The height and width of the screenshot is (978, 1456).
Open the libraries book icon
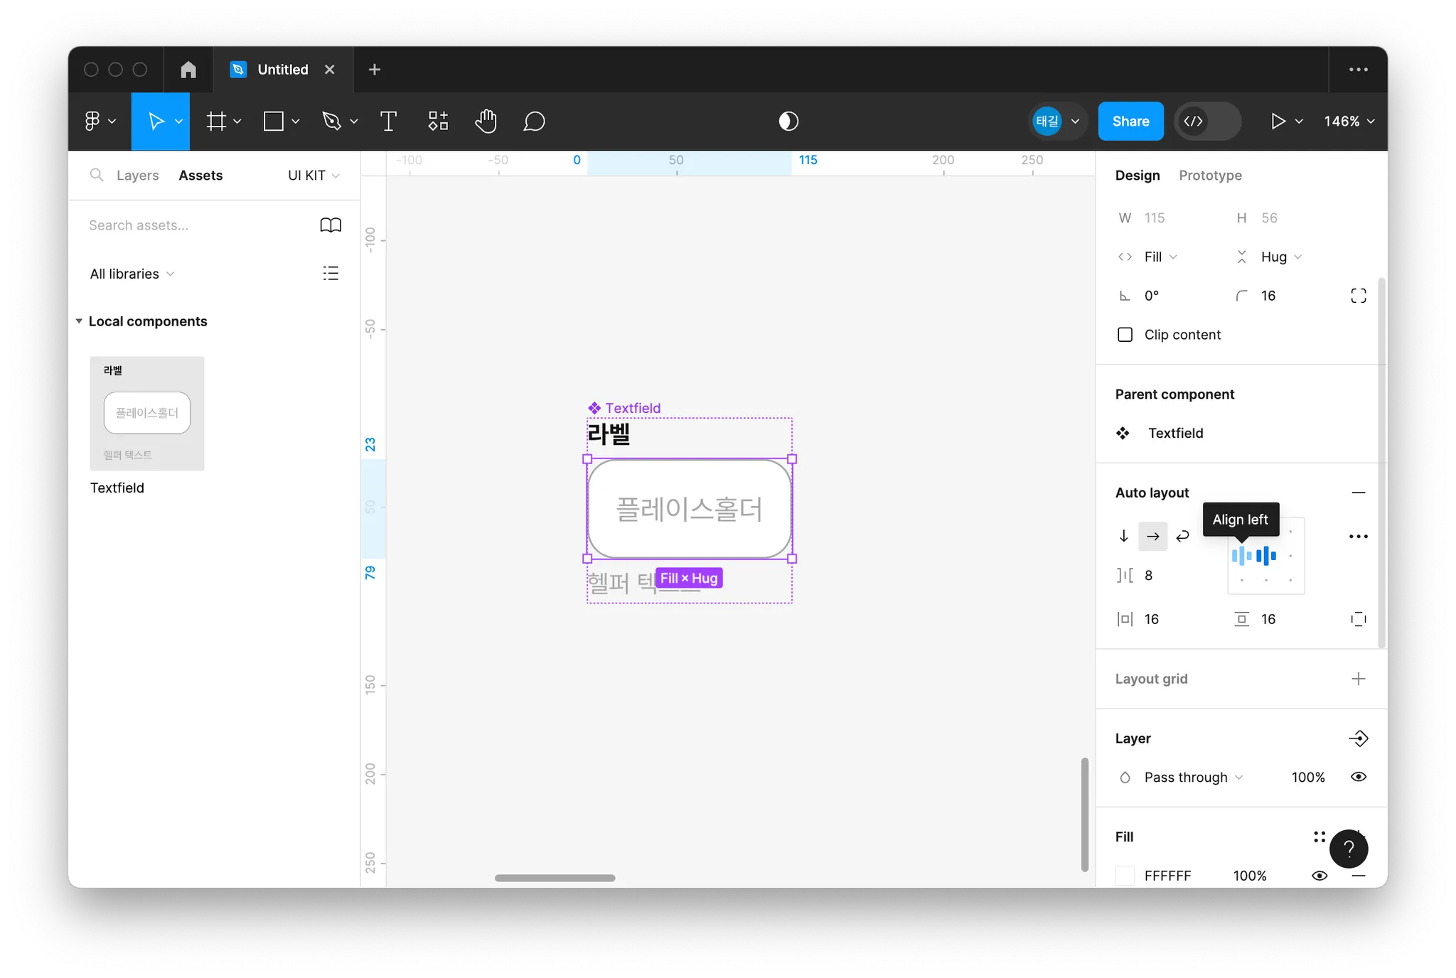pos(331,225)
